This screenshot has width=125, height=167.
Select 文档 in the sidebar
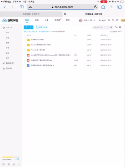(7, 38)
